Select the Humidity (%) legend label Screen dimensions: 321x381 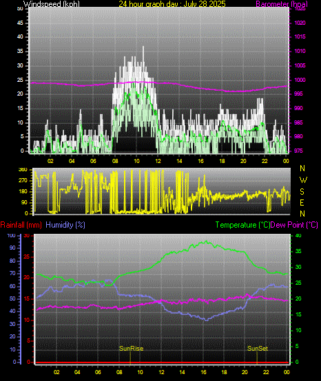[x=65, y=225]
